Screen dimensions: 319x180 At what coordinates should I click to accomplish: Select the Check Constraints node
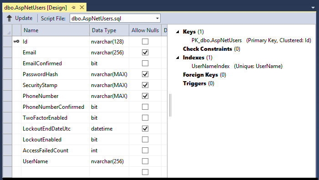tap(212, 49)
